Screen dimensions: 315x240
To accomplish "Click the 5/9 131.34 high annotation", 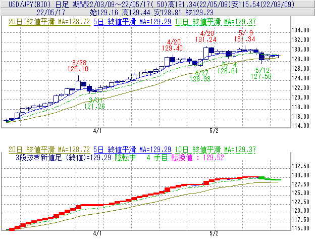I will (245, 36).
